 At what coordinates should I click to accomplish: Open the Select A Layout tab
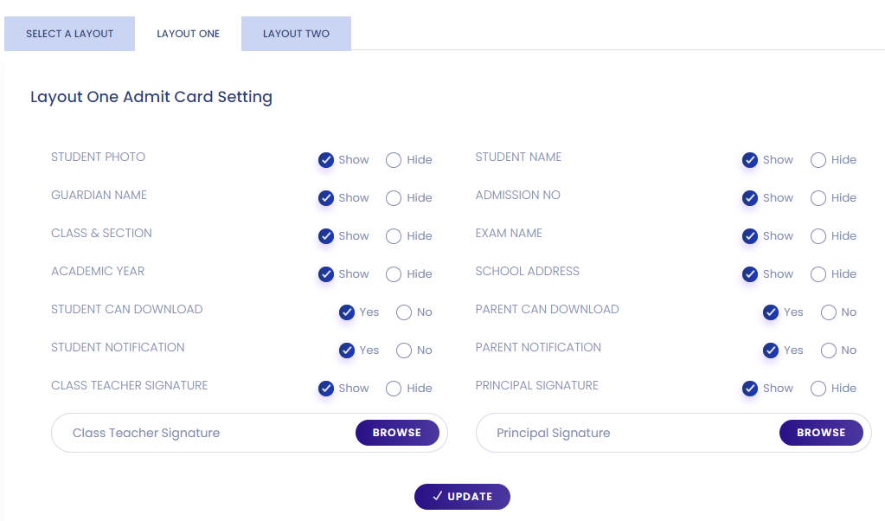point(70,34)
